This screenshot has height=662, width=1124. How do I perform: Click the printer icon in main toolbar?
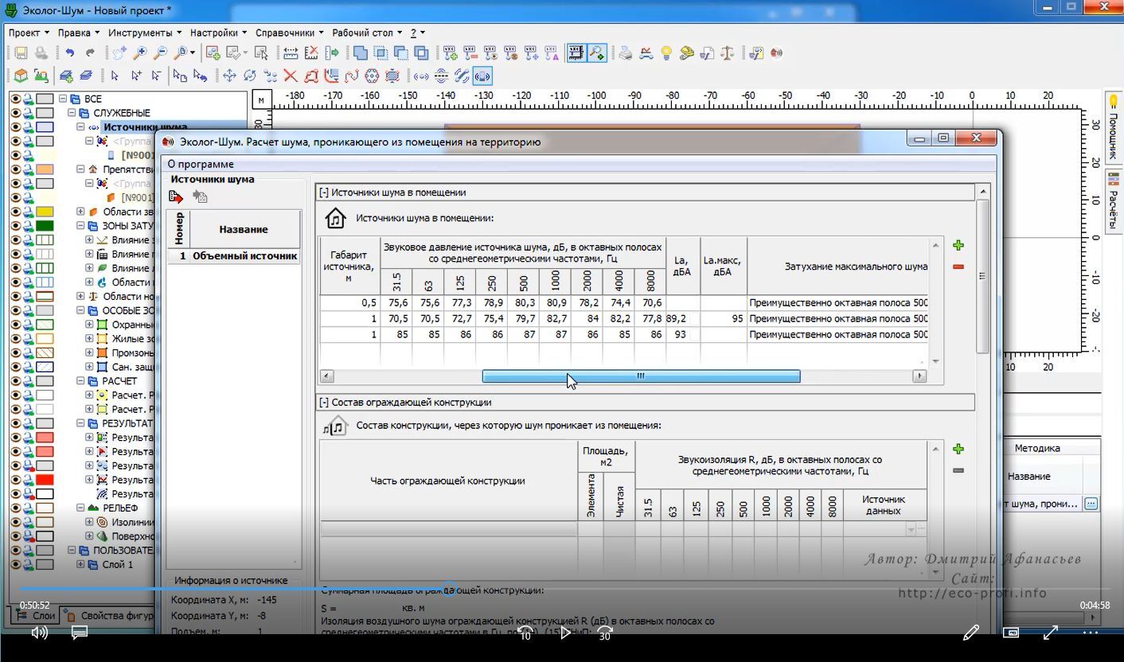pos(626,53)
